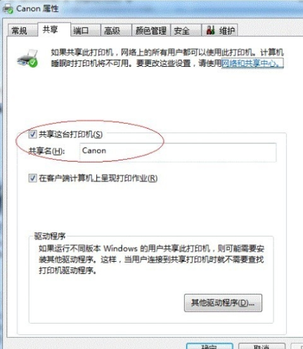Click the 共享名(H) label
Screen dimensions: 303x349
(46, 151)
